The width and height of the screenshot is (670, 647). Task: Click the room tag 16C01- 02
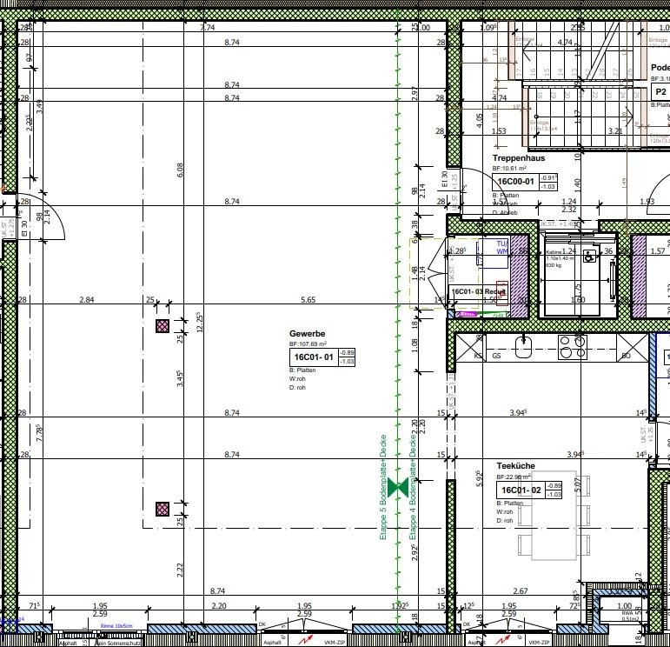(521, 490)
